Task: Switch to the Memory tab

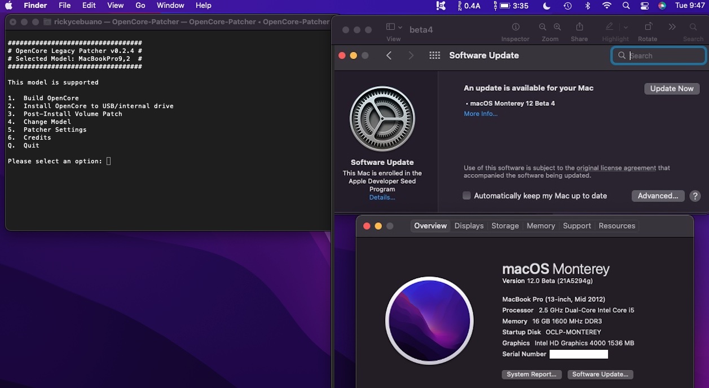Action: tap(541, 226)
